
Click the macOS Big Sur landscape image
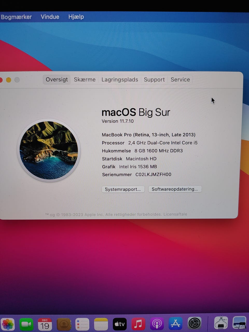[49, 150]
